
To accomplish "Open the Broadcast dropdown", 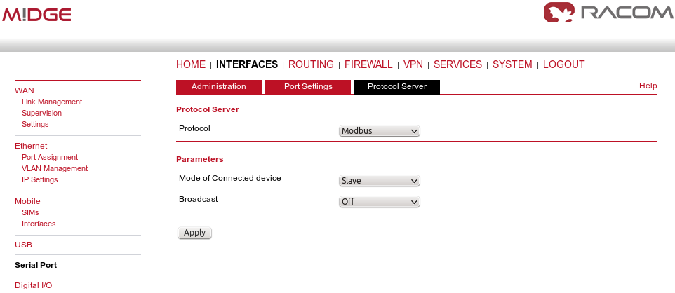I will tap(379, 202).
